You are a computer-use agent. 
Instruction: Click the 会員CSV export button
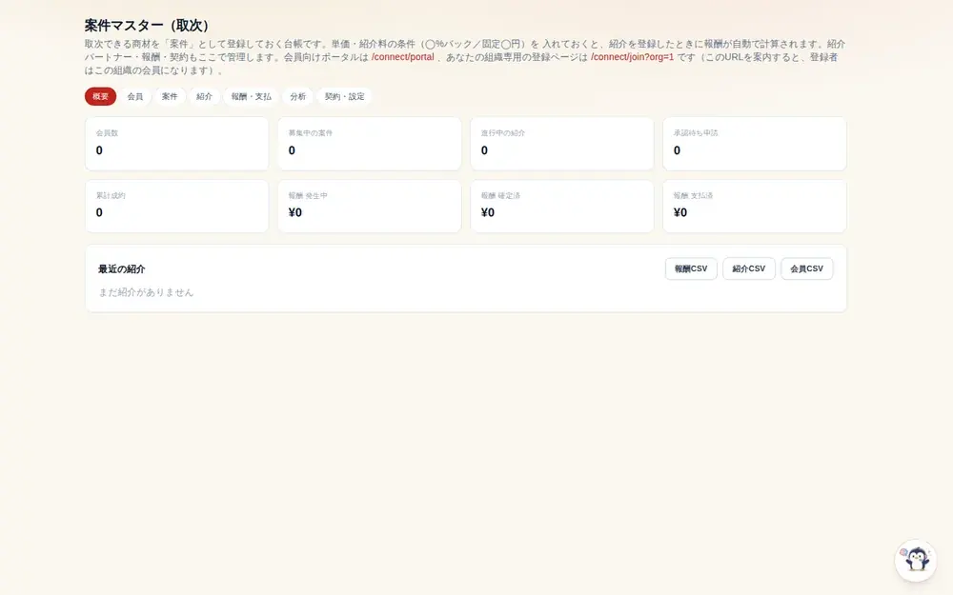[806, 268]
